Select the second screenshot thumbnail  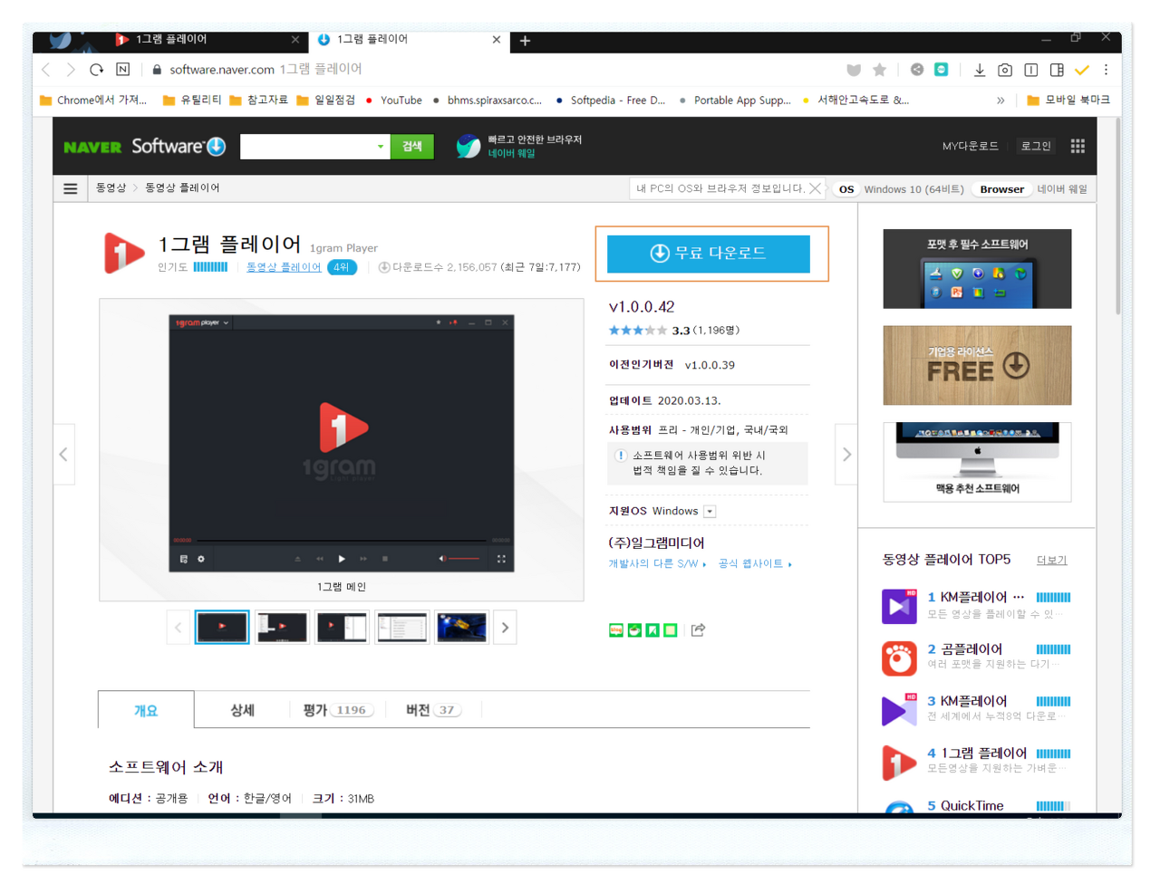click(x=282, y=628)
